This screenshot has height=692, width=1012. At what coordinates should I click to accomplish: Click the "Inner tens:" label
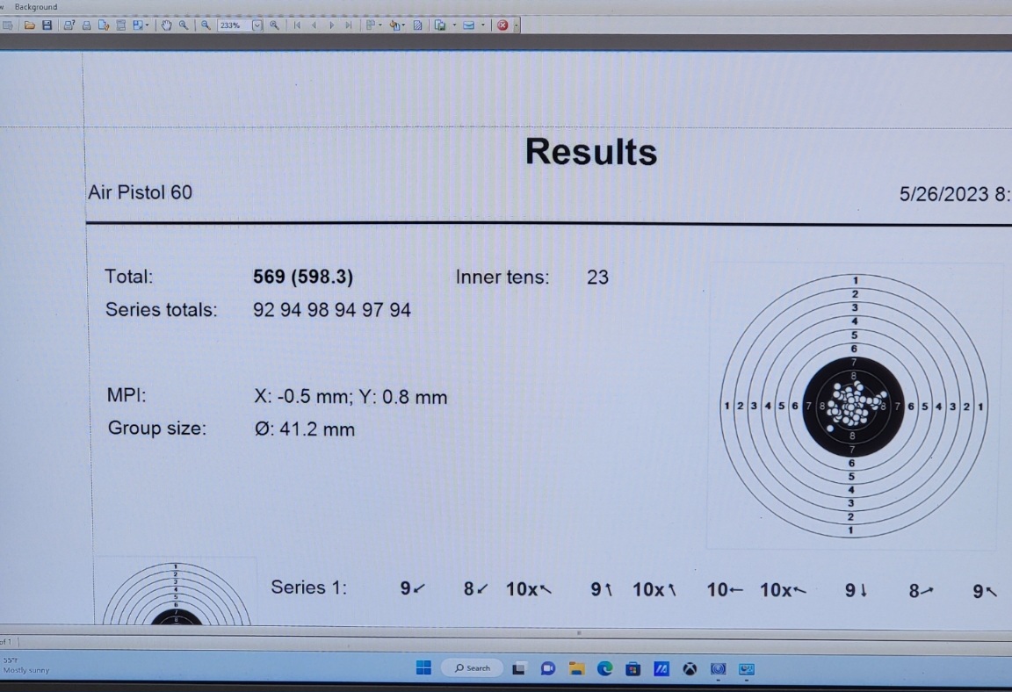pyautogui.click(x=502, y=278)
